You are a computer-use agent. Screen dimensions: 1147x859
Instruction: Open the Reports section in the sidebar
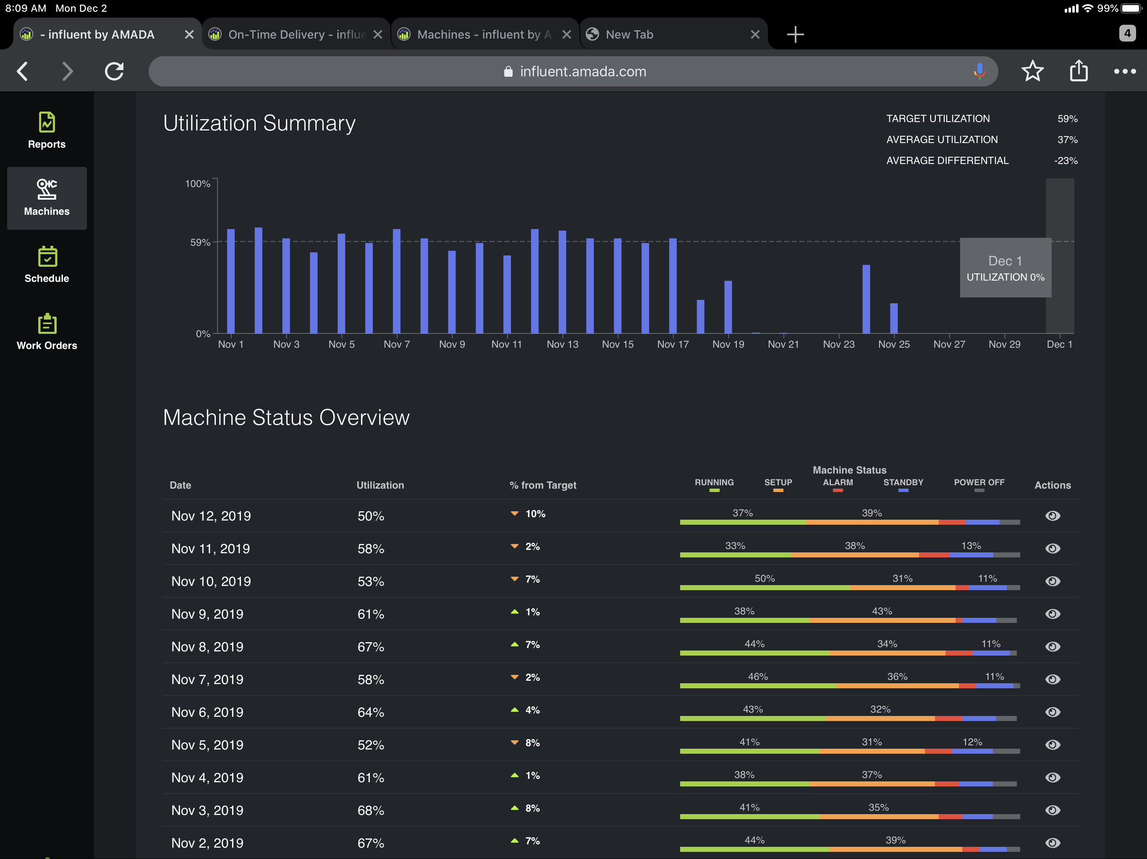point(47,130)
